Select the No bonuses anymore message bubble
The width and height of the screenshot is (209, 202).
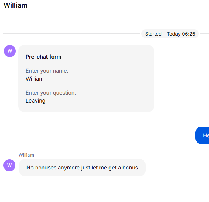[82, 168]
